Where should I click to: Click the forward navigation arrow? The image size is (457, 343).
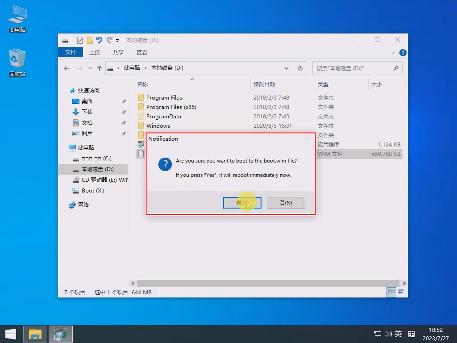79,68
